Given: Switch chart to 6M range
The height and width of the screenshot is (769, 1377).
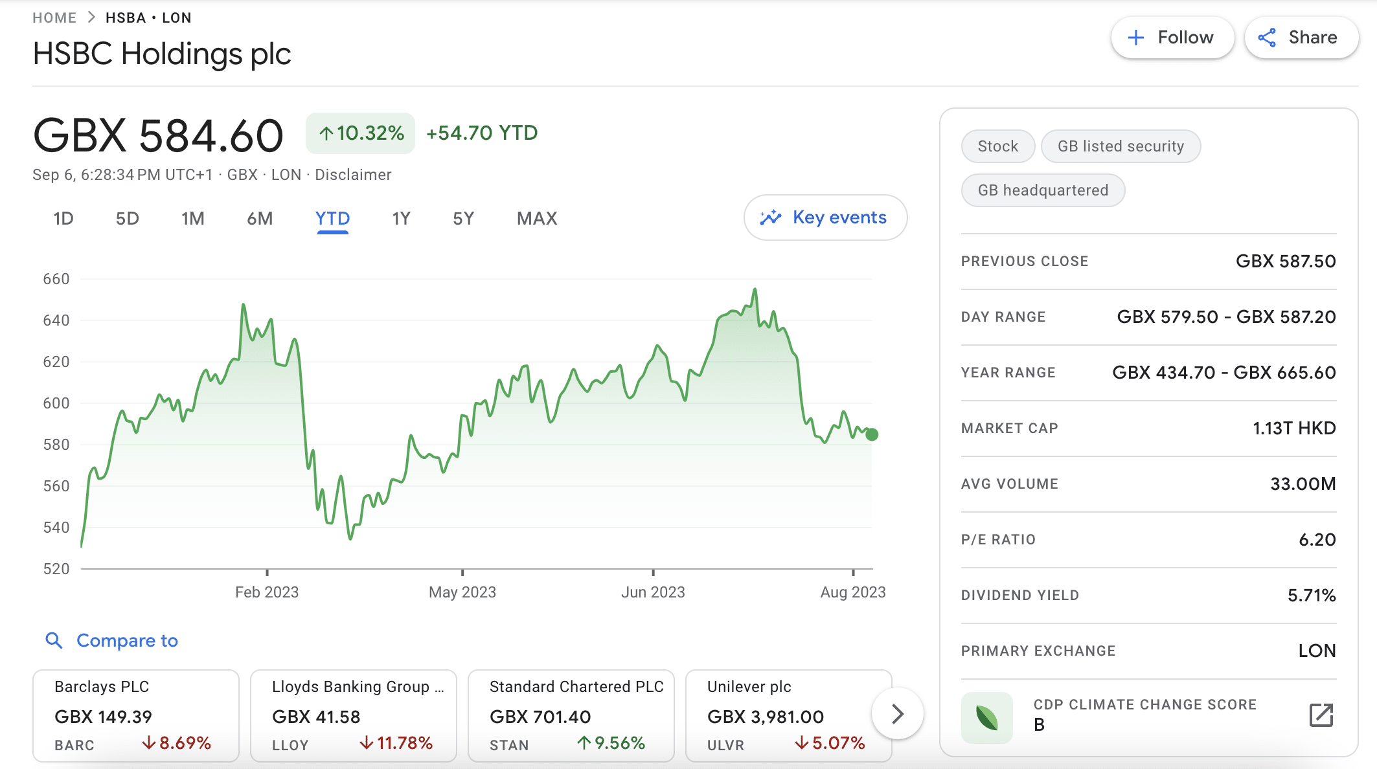Looking at the screenshot, I should [260, 218].
